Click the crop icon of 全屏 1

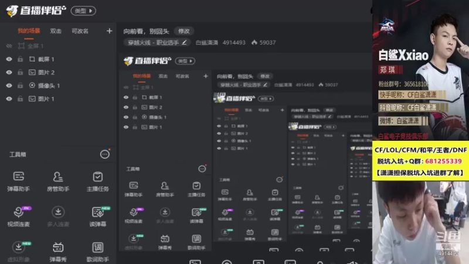[x=21, y=46]
